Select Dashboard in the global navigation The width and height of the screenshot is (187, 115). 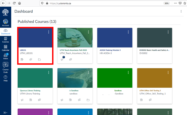coord(6,32)
